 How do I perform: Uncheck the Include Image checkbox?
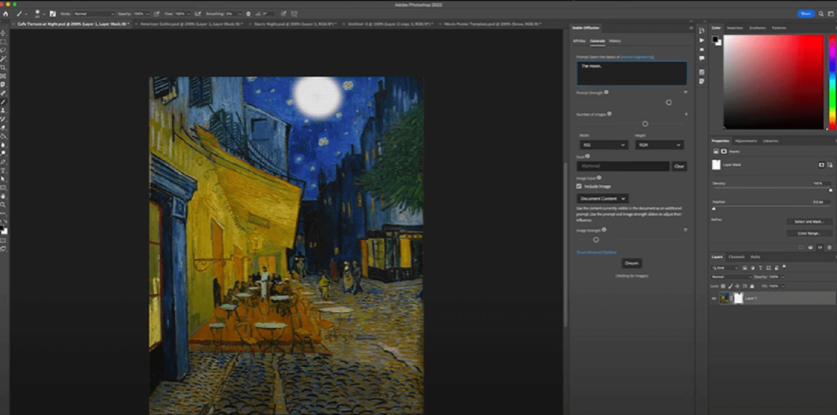(579, 187)
